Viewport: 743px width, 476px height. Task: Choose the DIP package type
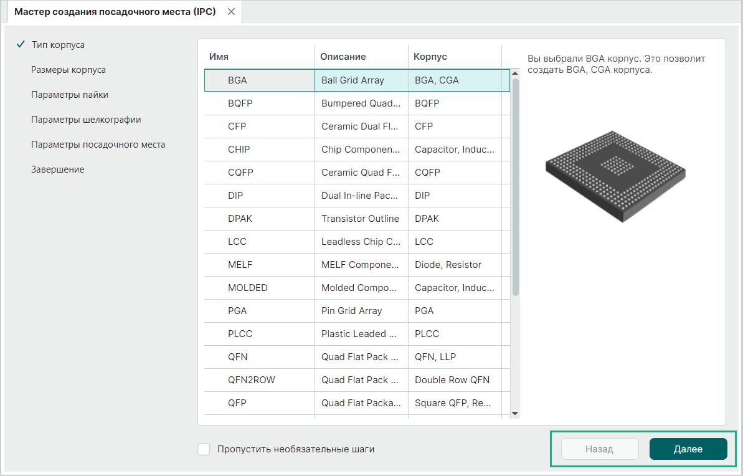[x=235, y=196]
